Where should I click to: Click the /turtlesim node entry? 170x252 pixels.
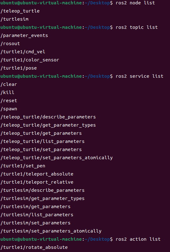click(x=14, y=19)
